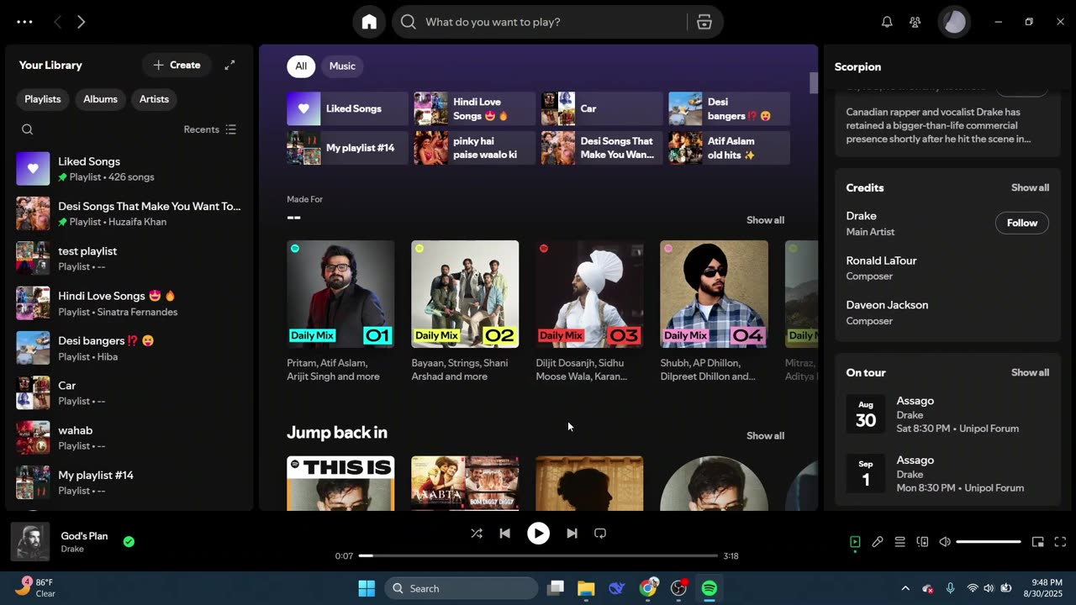Open the mini player
1076x605 pixels.
pos(1038,542)
